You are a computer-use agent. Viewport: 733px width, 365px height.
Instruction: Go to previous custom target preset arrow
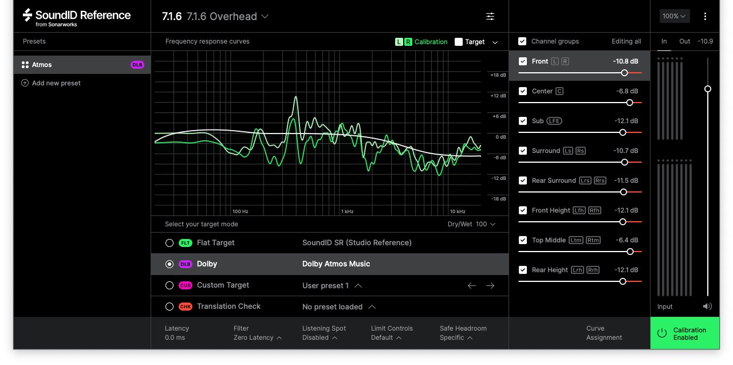click(x=472, y=285)
